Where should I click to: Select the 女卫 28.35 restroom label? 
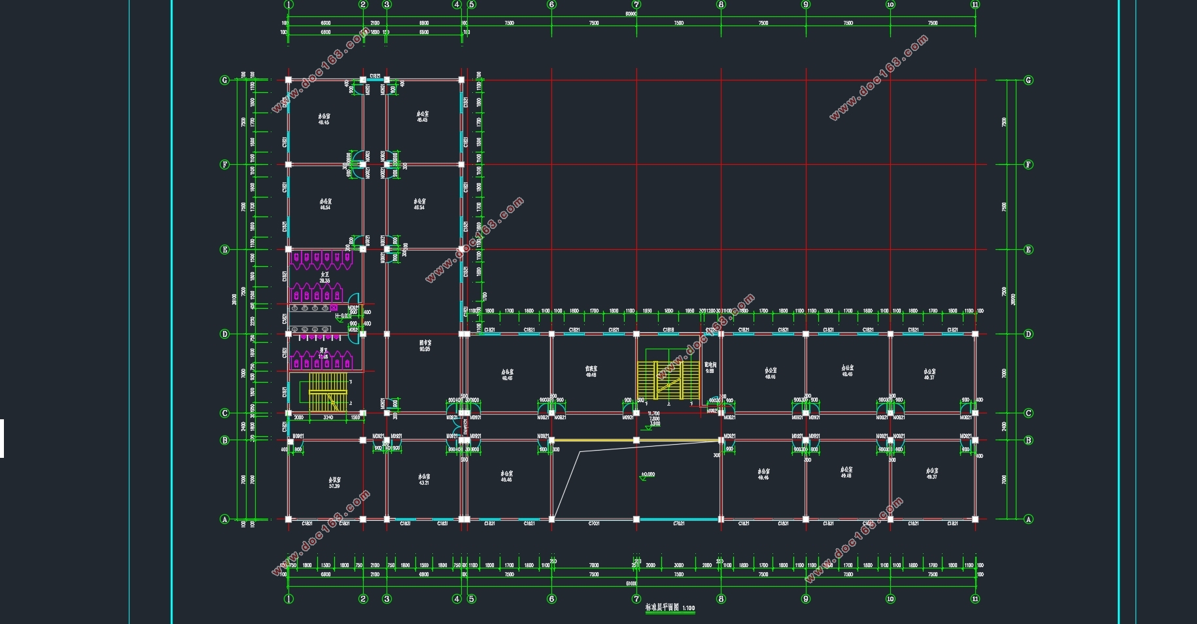click(324, 277)
